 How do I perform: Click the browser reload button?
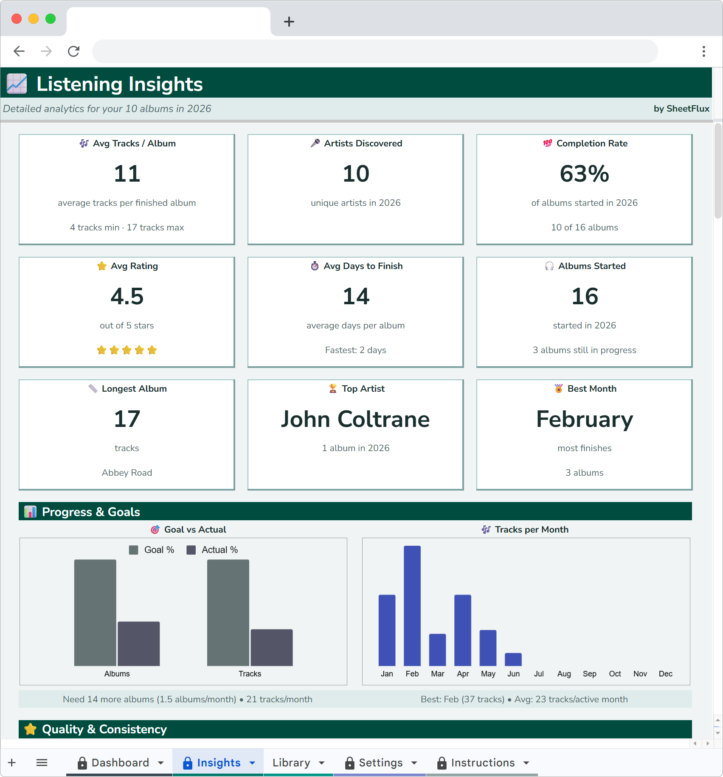73,51
